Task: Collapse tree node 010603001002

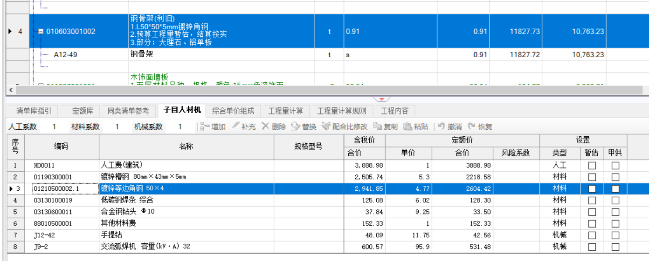Action: click(41, 32)
